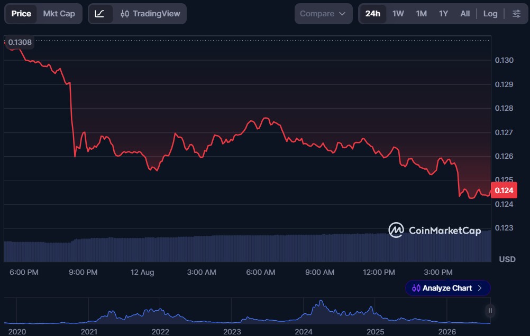530x336 pixels.
Task: Click the 12 Aug date label
Action: pos(142,272)
